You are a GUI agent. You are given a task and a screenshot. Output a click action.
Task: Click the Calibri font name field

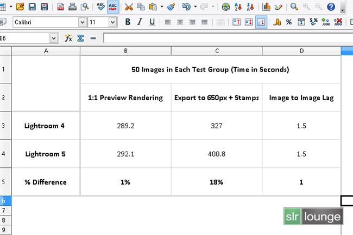46,22
